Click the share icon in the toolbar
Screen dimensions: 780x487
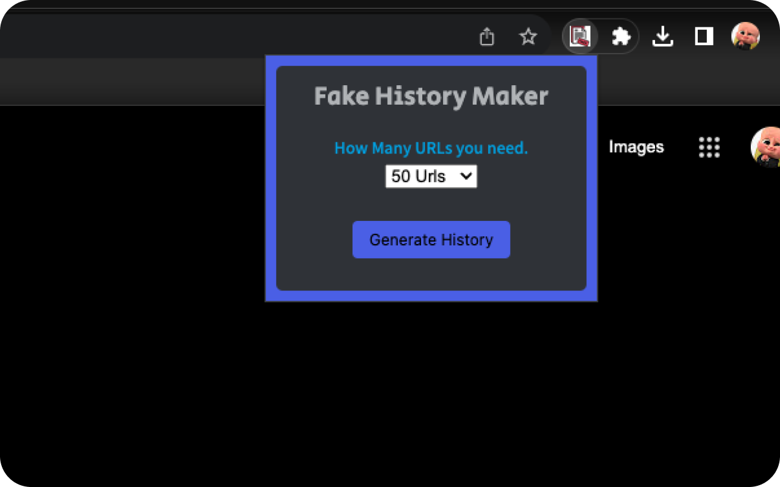point(486,37)
